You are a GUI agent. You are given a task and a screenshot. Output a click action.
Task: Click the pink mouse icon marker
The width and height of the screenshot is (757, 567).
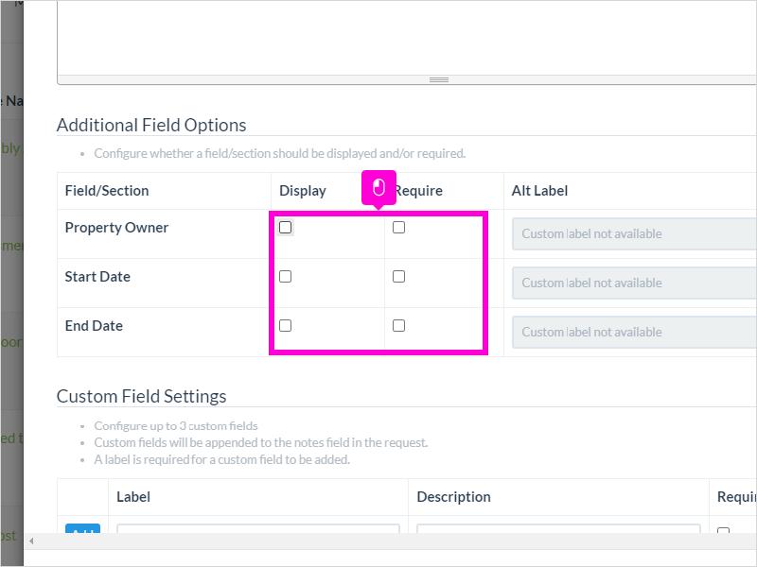click(379, 188)
